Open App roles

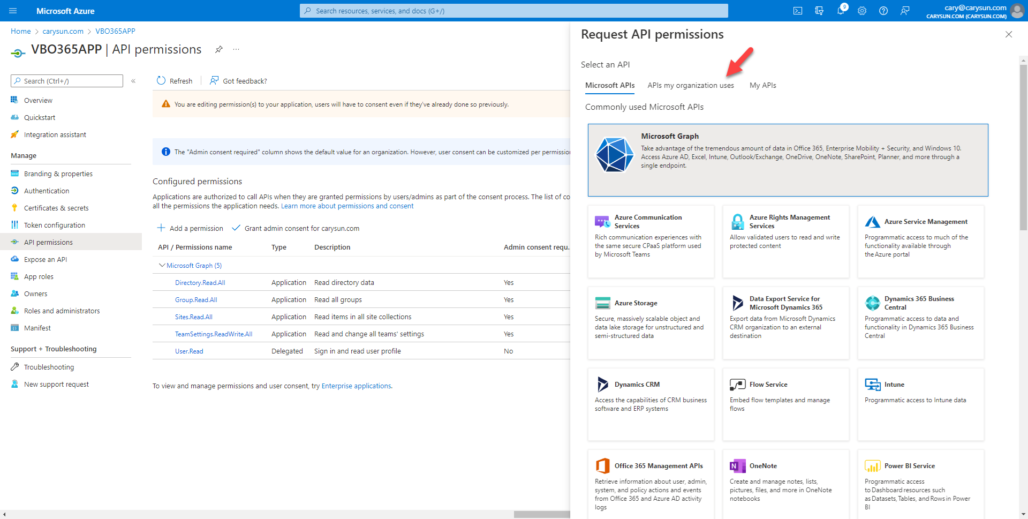click(x=39, y=276)
